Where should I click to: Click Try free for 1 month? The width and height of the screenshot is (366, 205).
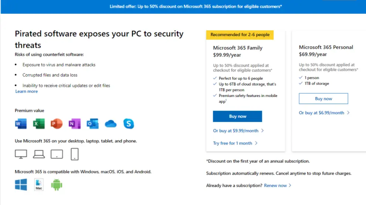[x=233, y=143]
